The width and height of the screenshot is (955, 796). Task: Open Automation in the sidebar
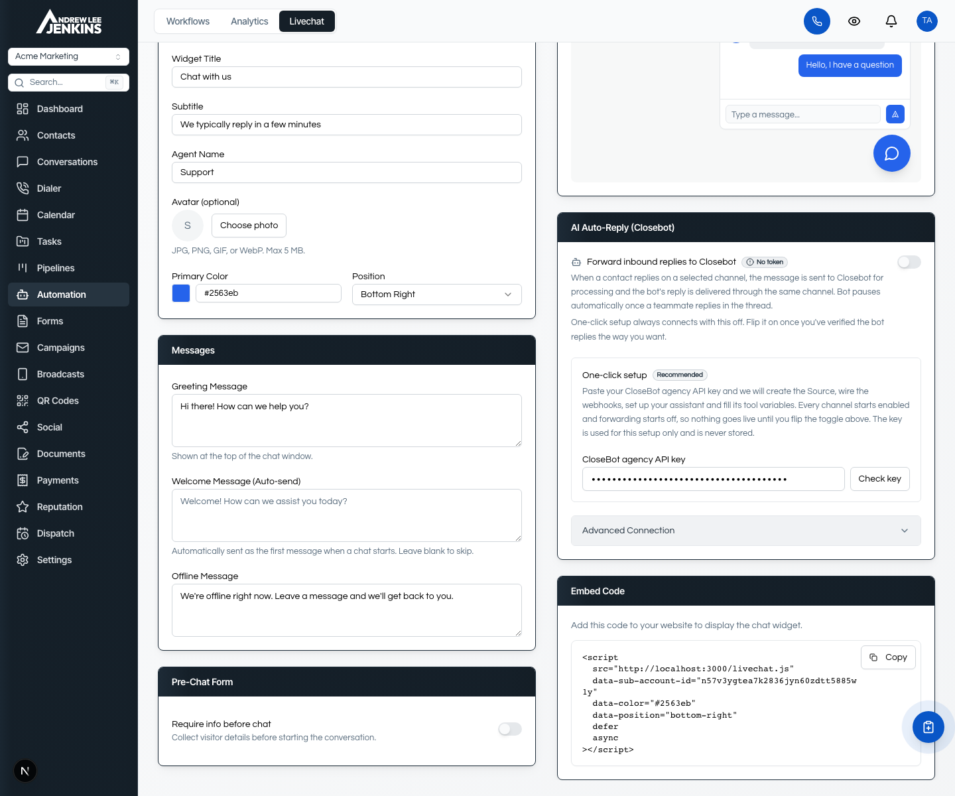tap(68, 295)
